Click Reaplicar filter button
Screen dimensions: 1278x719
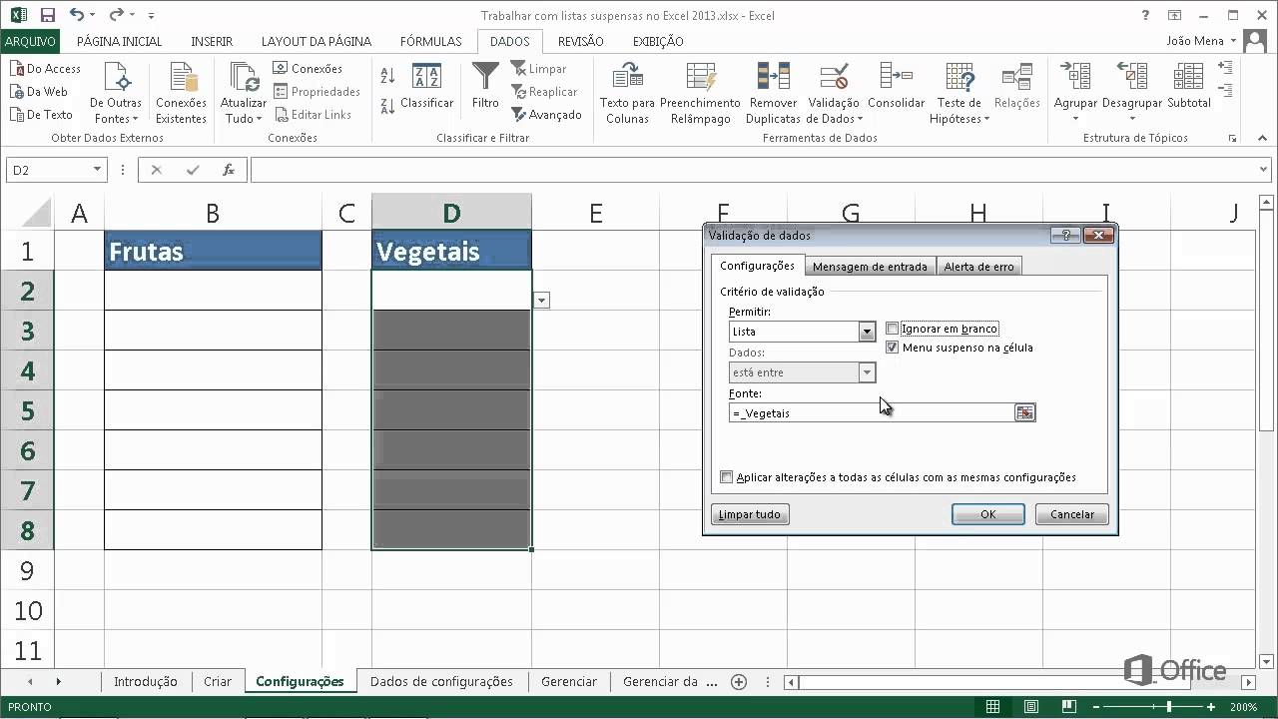[x=544, y=92]
